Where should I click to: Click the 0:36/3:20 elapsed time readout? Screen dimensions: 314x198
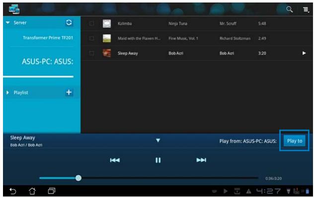pyautogui.click(x=274, y=178)
